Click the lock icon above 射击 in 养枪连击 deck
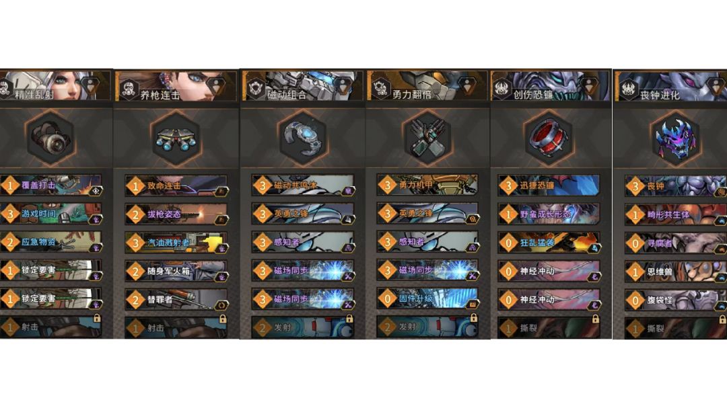This screenshot has height=408, width=727. point(223,319)
